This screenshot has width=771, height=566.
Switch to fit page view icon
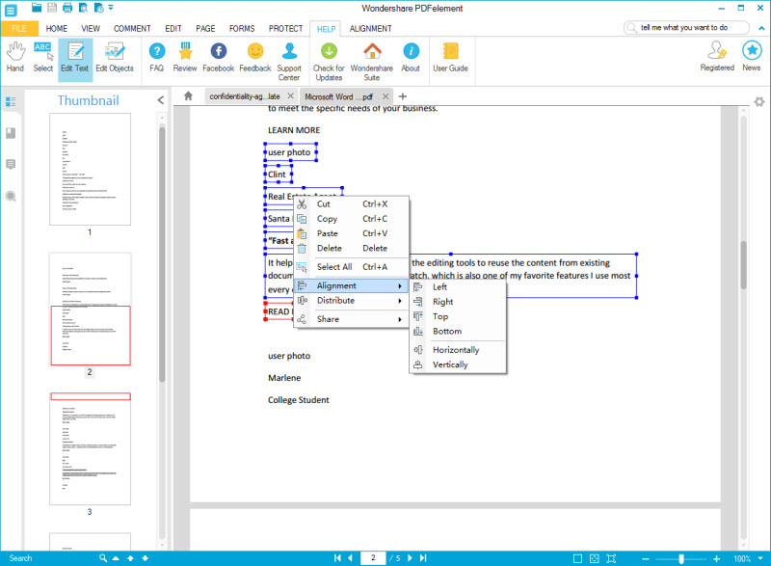pos(595,558)
